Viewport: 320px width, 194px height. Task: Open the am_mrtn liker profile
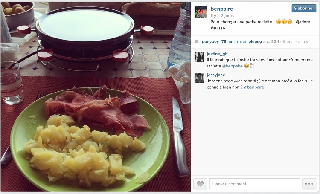point(237,42)
